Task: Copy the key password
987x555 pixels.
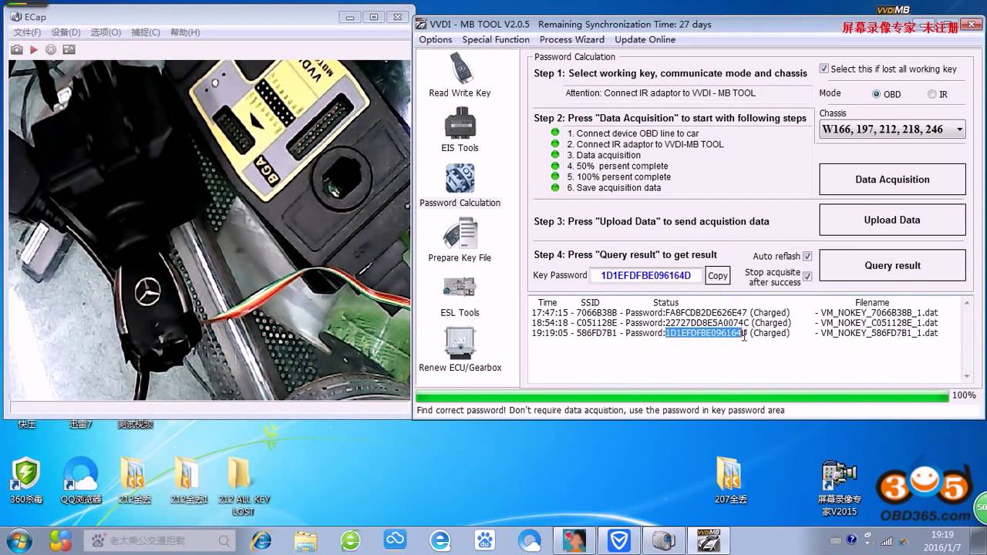Action: tap(718, 275)
